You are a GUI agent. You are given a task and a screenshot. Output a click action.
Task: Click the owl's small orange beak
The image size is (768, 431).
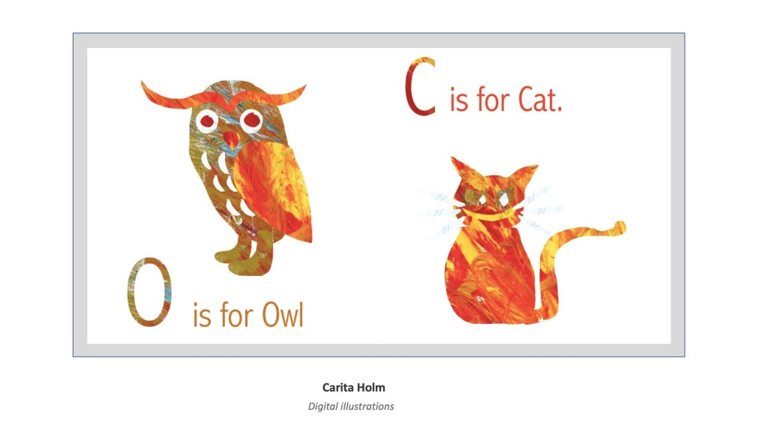(230, 139)
